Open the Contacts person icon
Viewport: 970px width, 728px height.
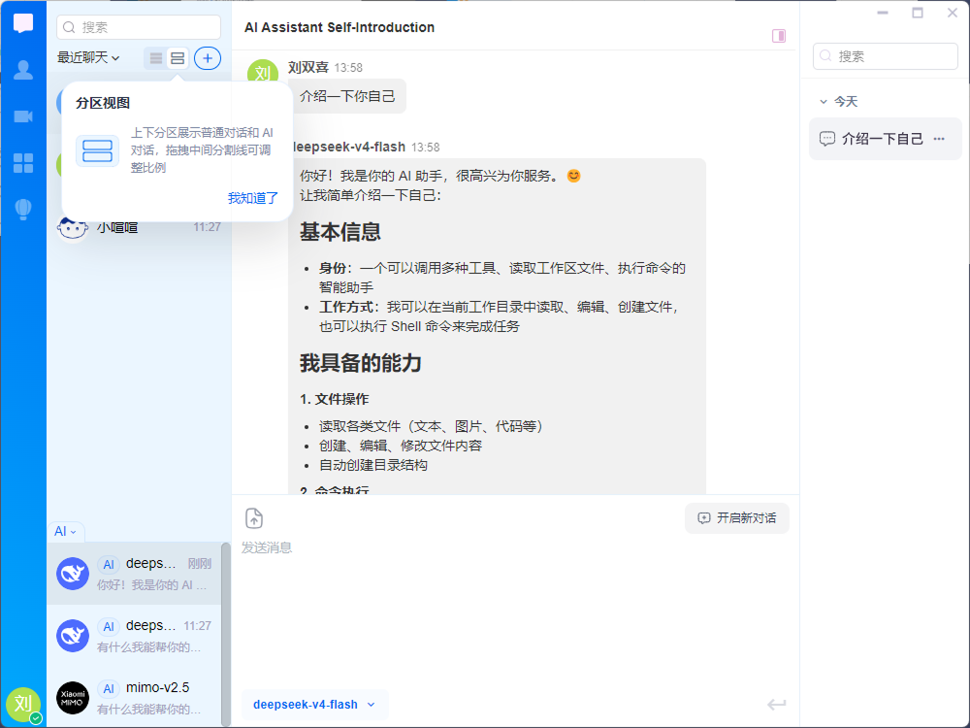[23, 70]
